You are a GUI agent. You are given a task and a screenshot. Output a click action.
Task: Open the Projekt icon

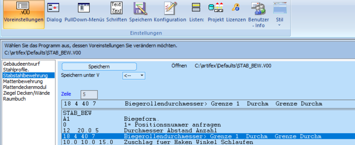click(216, 8)
